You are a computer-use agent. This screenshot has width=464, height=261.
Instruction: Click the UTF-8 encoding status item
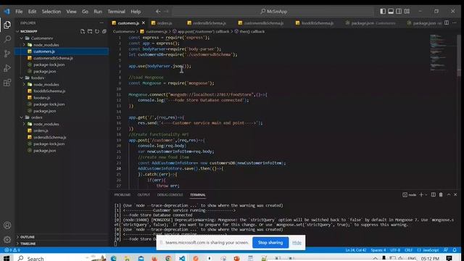pyautogui.click(x=395, y=250)
